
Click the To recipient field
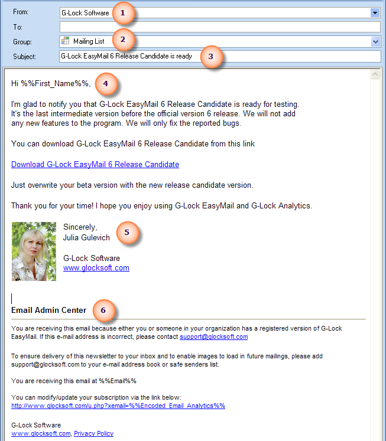(x=220, y=27)
